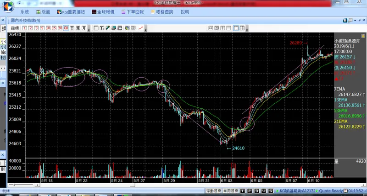Click the note icon in panel header
Screen dimensions: 367x196
point(350,21)
